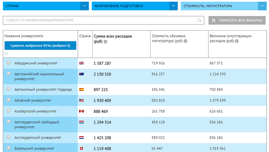Click the Страна column header

click(x=85, y=36)
